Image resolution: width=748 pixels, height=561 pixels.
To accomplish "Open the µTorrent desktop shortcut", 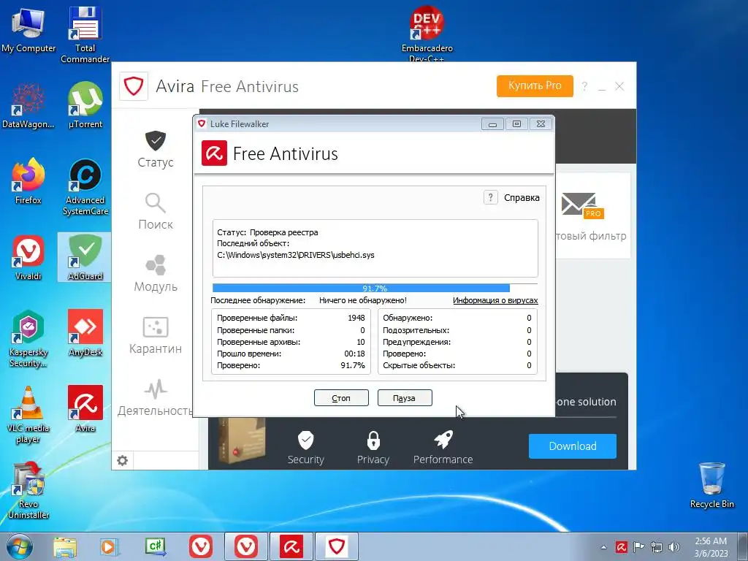I will 85,105.
